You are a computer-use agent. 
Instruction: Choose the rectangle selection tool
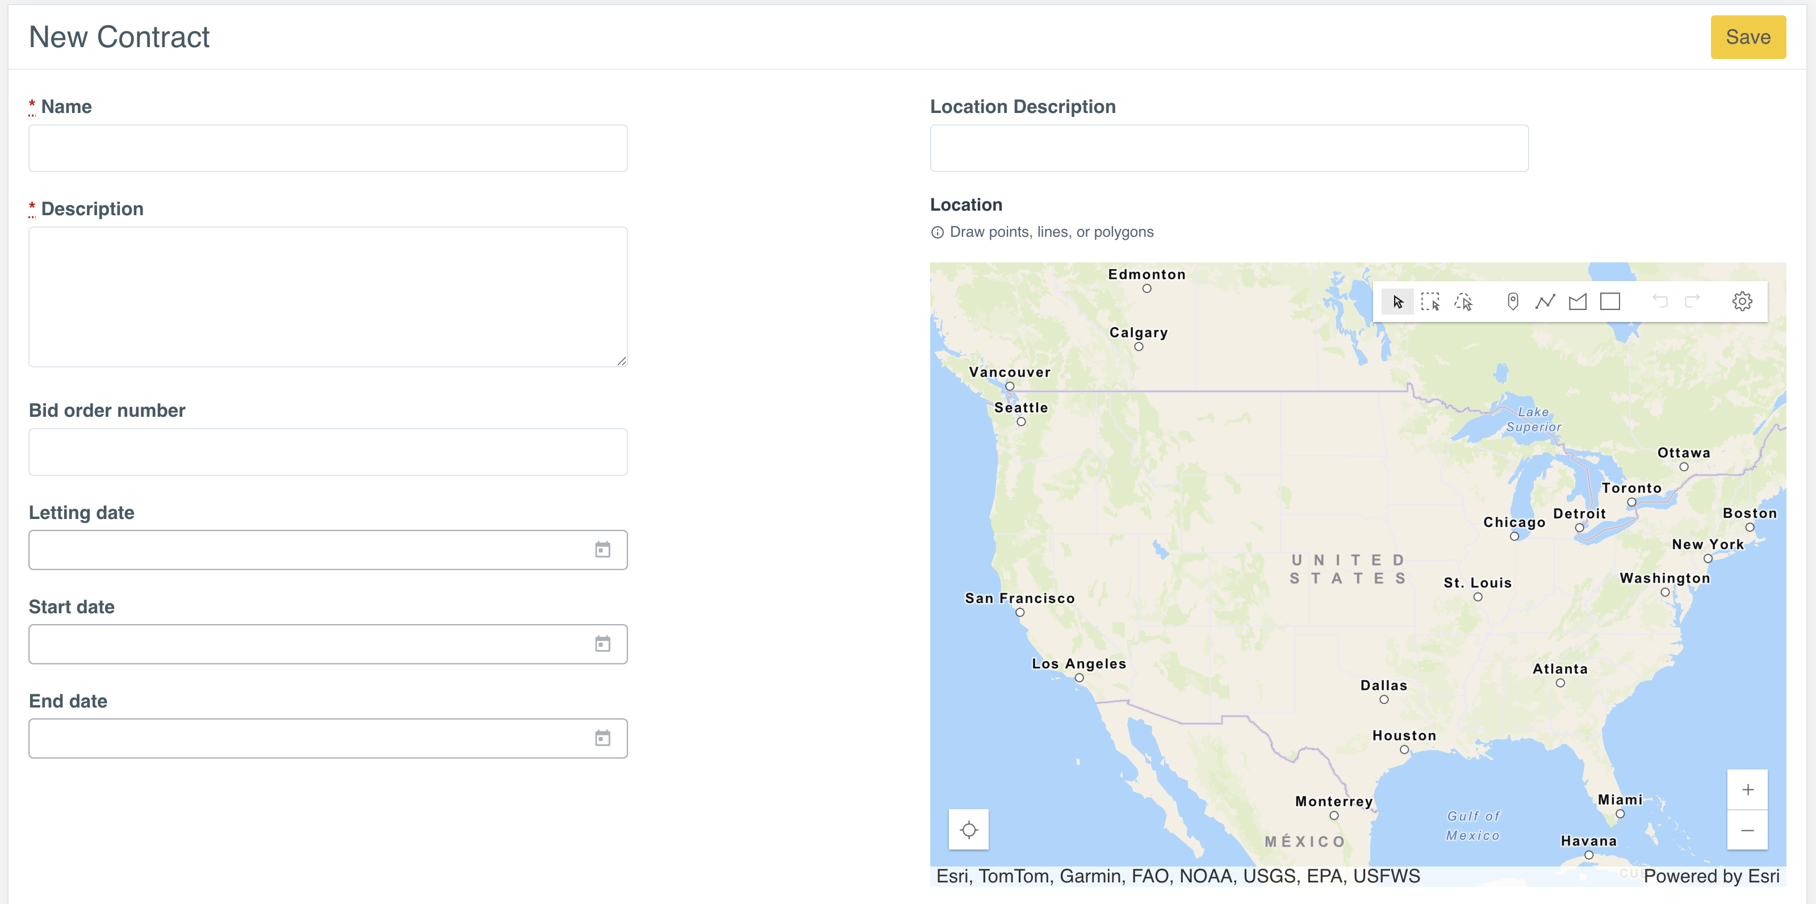coord(1430,302)
